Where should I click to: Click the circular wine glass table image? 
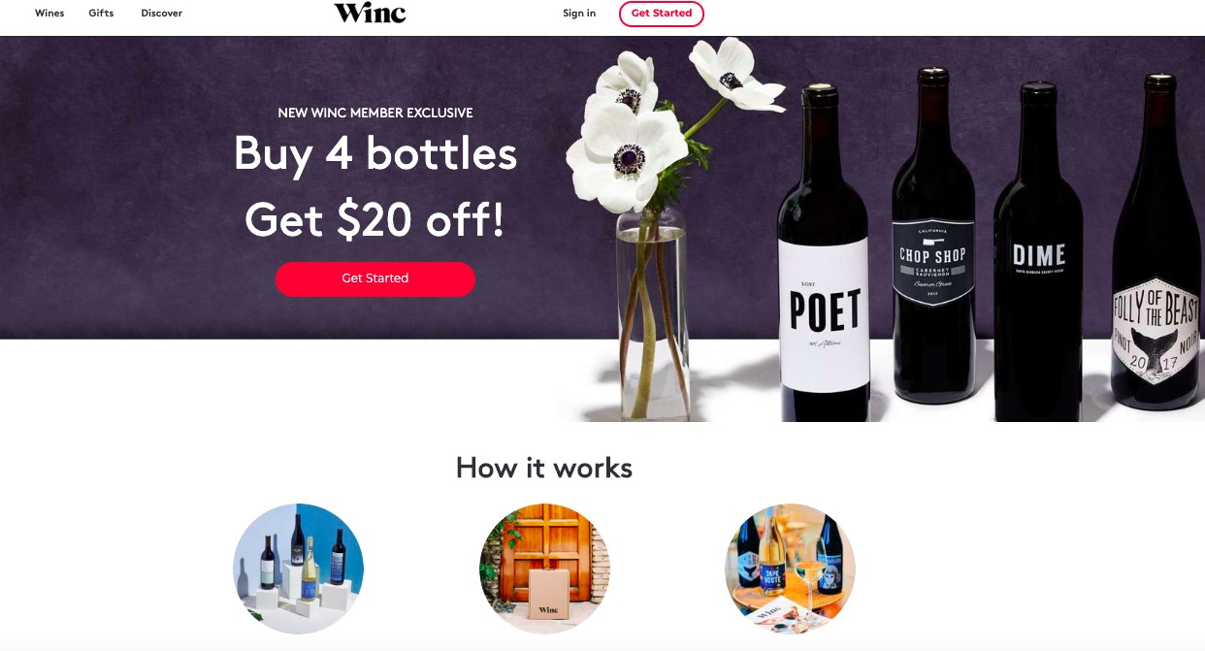tap(791, 569)
